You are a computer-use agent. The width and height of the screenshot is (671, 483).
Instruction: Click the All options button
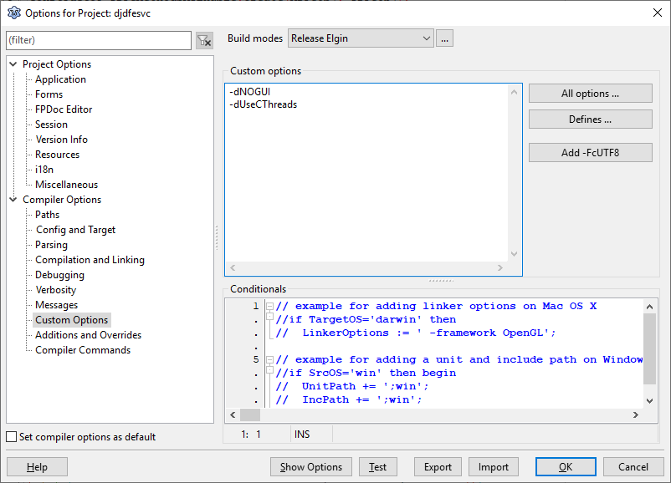[x=591, y=94]
